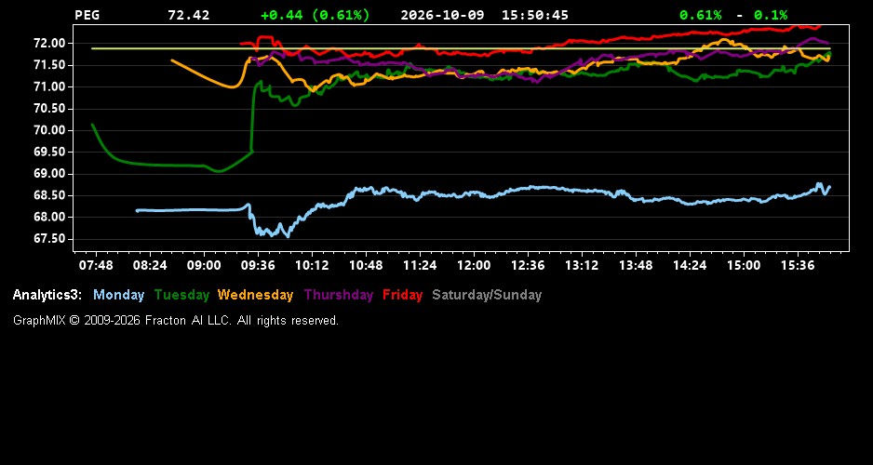Click the Wednesday legend label
The height and width of the screenshot is (465, 873).
coord(256,295)
